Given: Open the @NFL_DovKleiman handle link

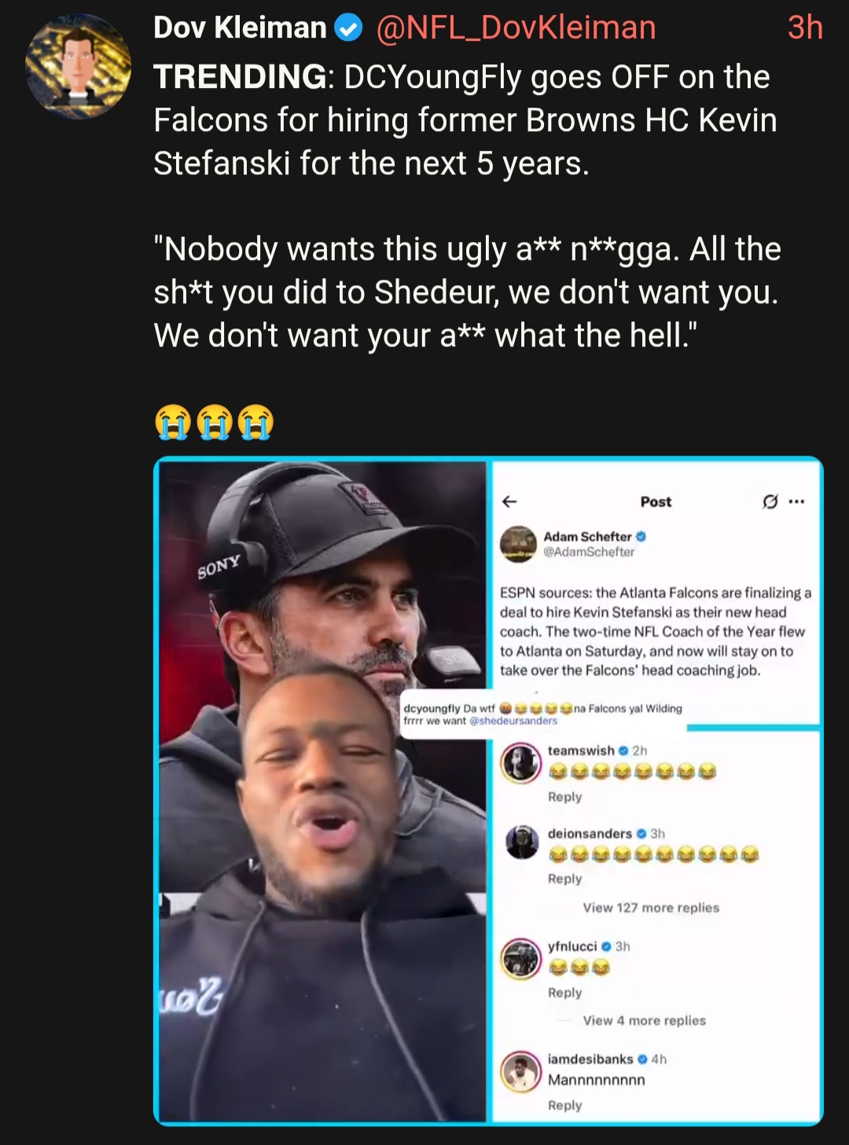Looking at the screenshot, I should pyautogui.click(x=516, y=28).
